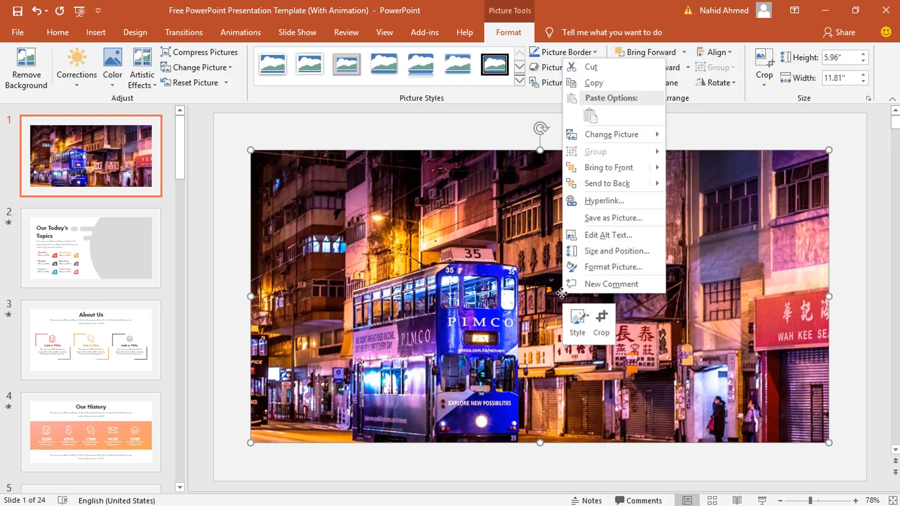Click the Redo arrow icon
This screenshot has height=506, width=900.
[60, 11]
